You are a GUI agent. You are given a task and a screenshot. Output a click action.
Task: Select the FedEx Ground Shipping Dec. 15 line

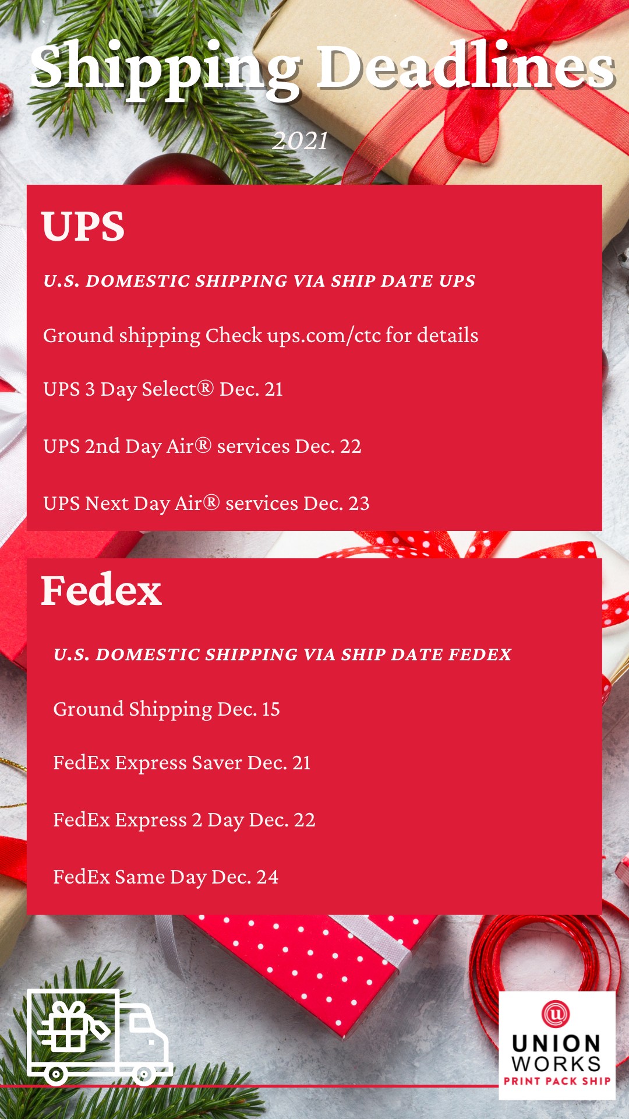(167, 709)
